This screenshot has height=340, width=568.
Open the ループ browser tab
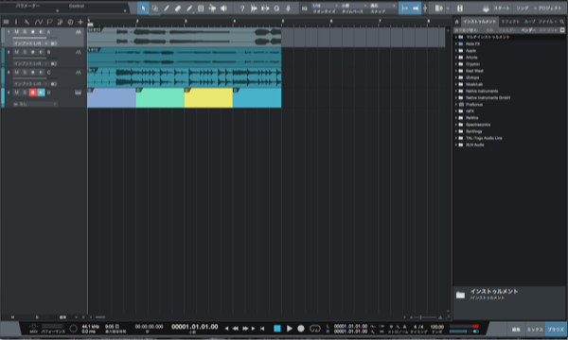click(529, 22)
